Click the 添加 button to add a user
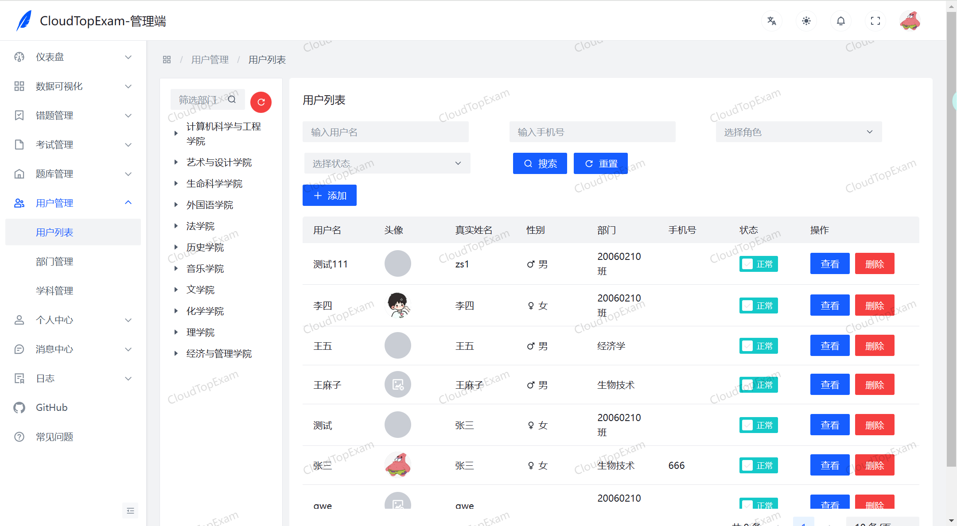The width and height of the screenshot is (957, 526). pyautogui.click(x=329, y=195)
